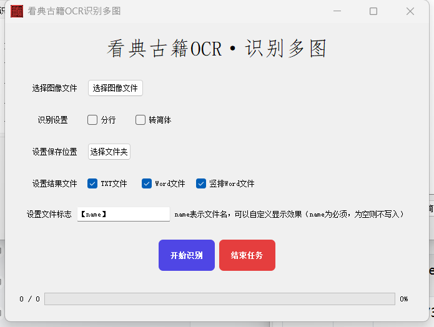
Task: Uncheck the TXT文件 output option
Action: pyautogui.click(x=92, y=183)
